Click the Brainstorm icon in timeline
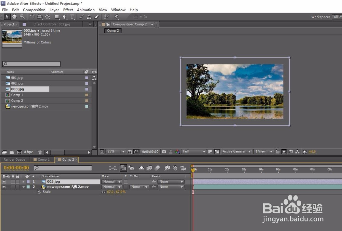 tap(167, 168)
